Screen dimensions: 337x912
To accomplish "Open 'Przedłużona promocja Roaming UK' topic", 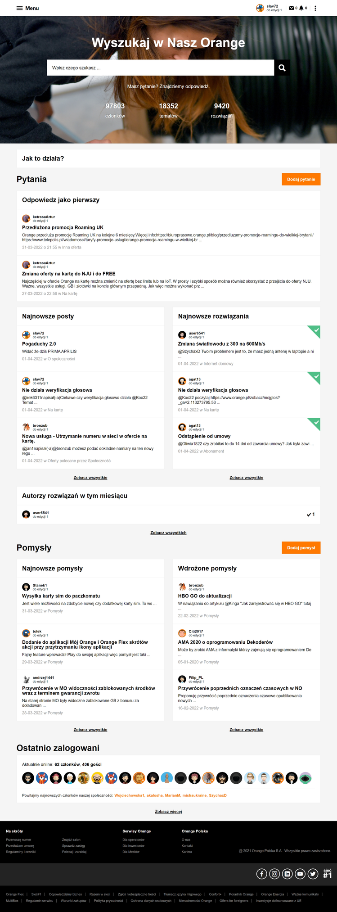I will (x=63, y=228).
